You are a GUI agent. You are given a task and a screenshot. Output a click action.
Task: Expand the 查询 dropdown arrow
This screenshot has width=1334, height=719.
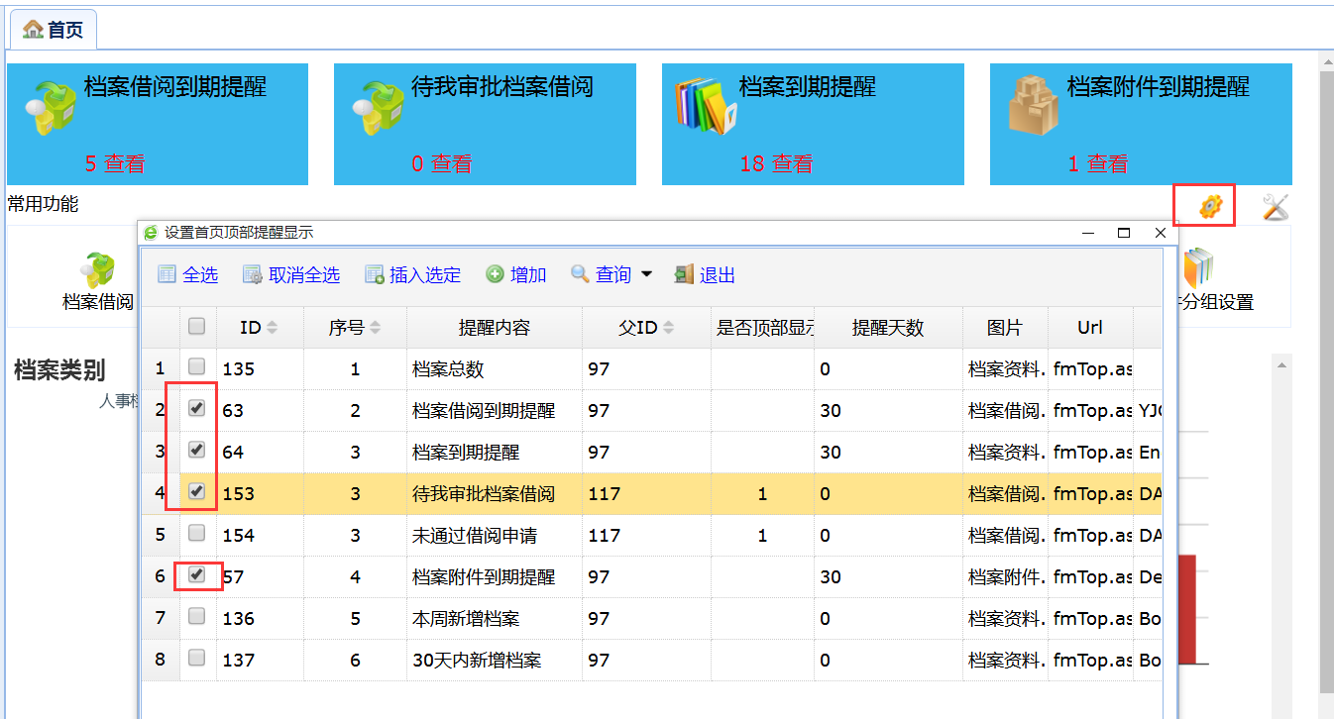point(647,275)
